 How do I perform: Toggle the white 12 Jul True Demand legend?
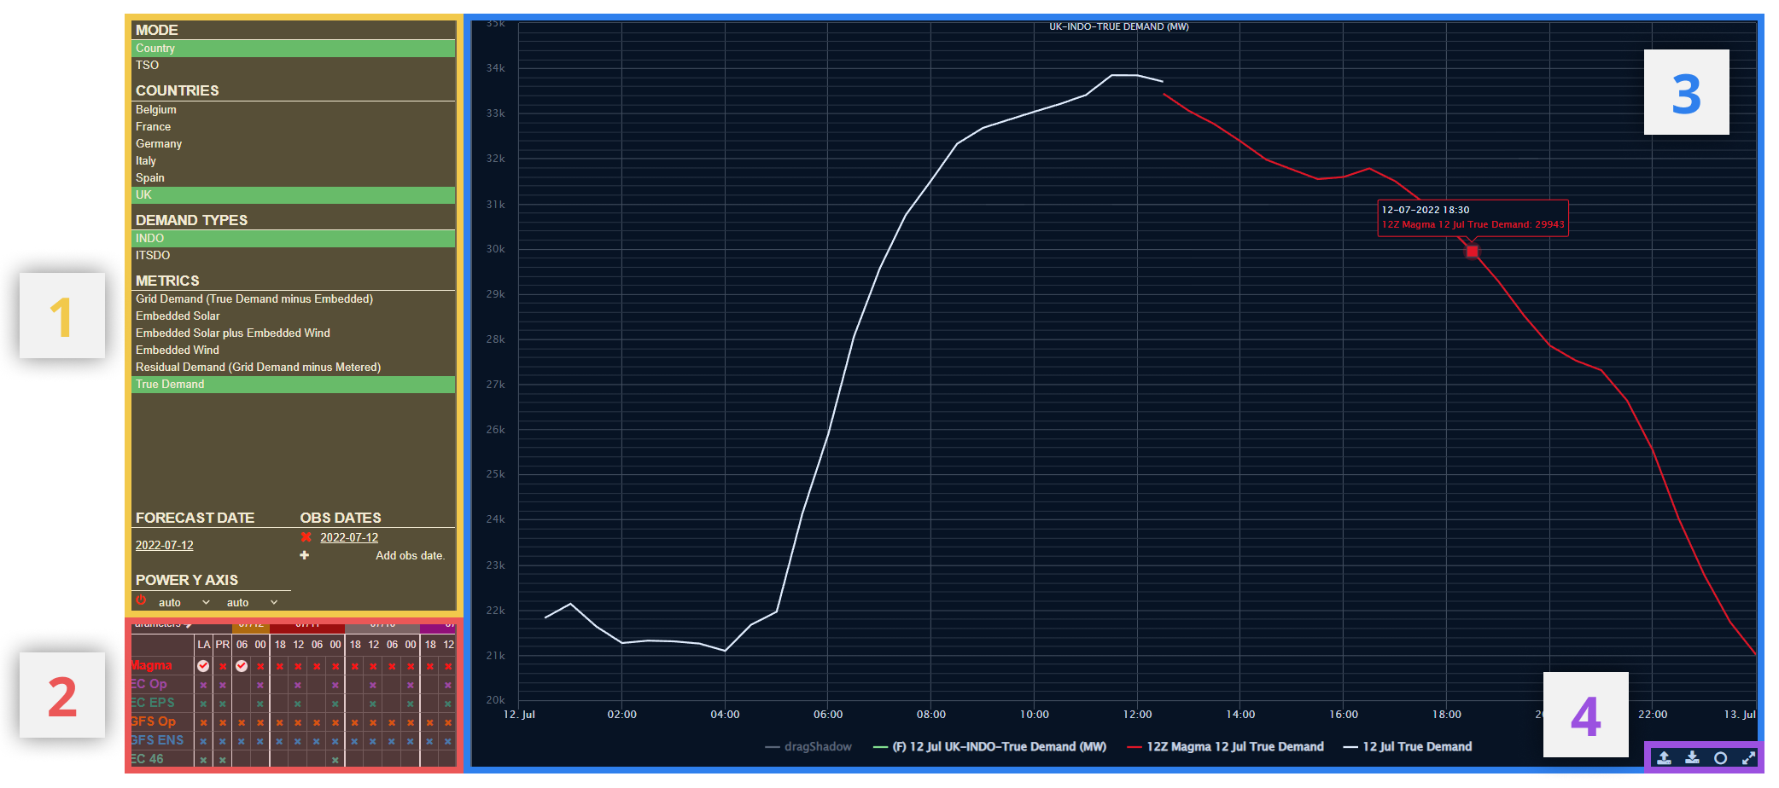point(1408,746)
